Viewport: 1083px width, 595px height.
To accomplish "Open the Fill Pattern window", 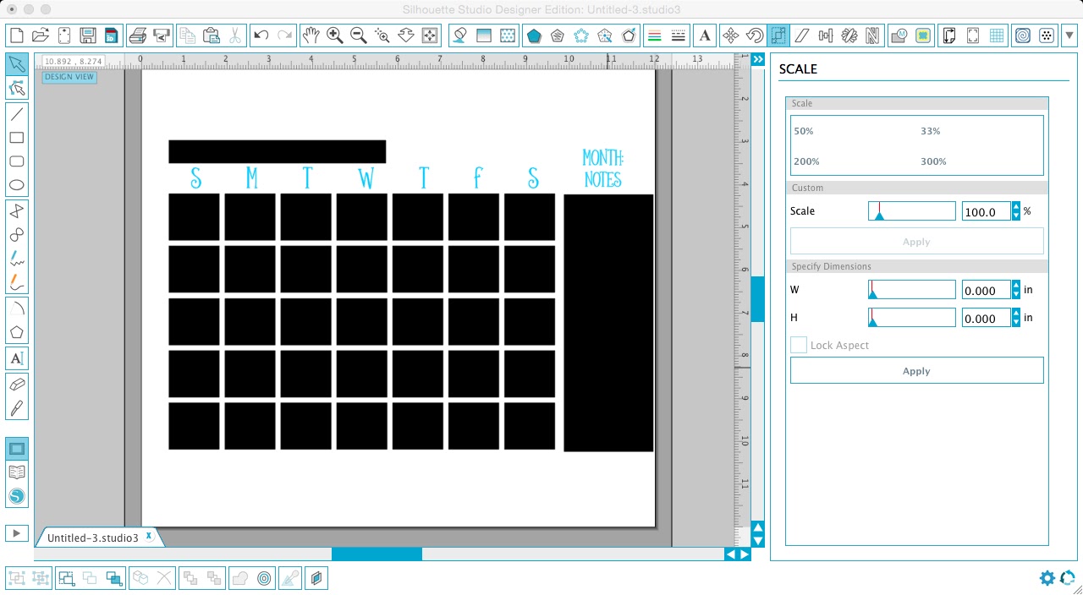I will point(508,35).
